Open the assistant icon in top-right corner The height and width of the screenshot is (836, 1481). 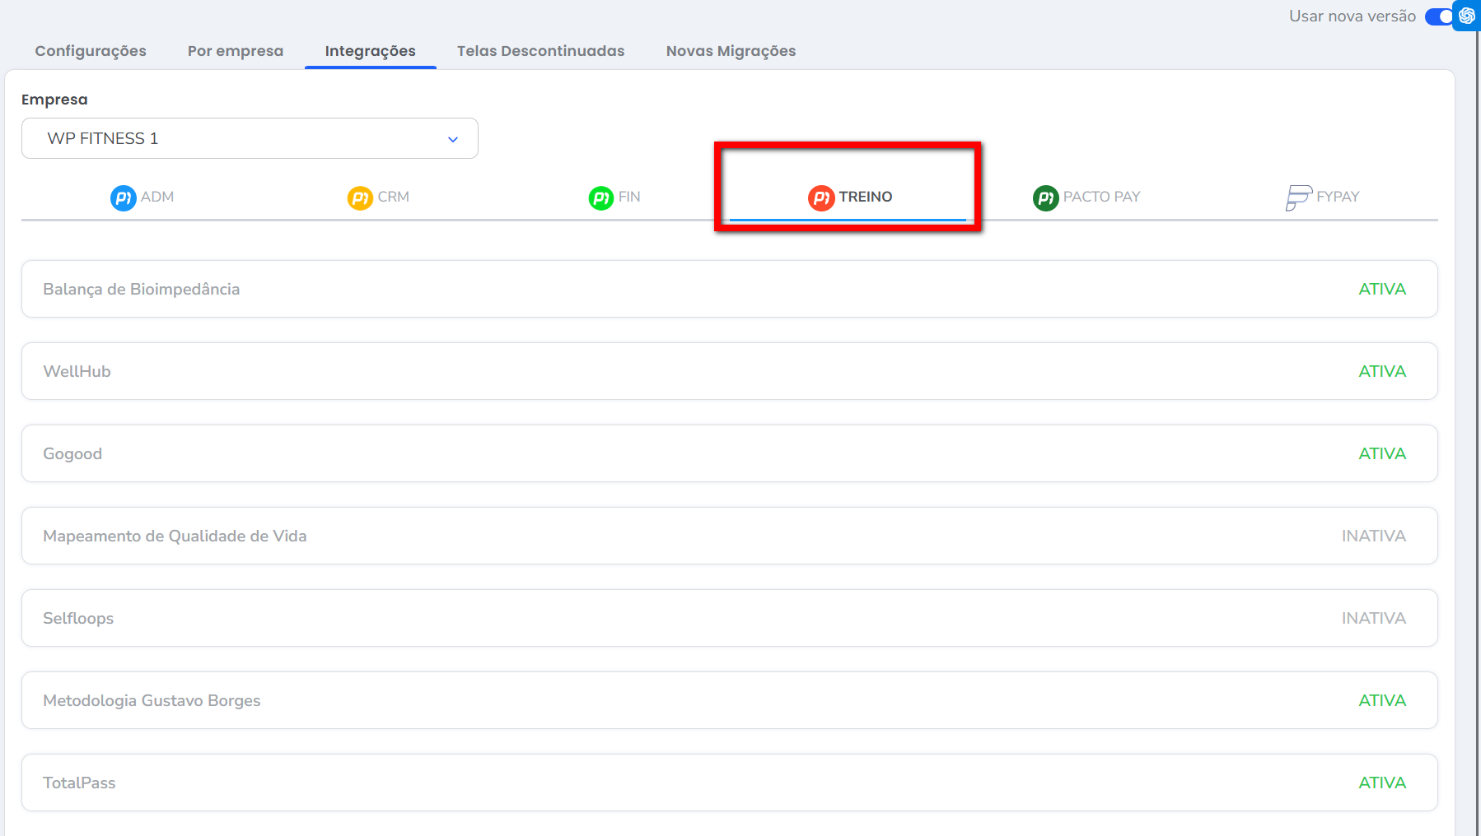1467,16
